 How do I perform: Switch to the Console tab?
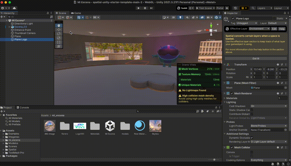point(23,108)
